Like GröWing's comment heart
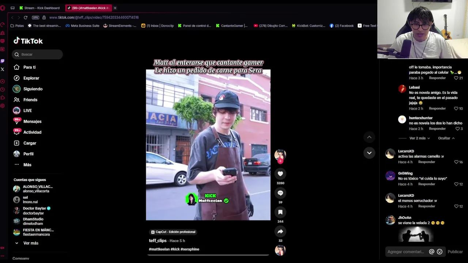Image resolution: width=468 pixels, height=263 pixels. pyautogui.click(x=456, y=184)
